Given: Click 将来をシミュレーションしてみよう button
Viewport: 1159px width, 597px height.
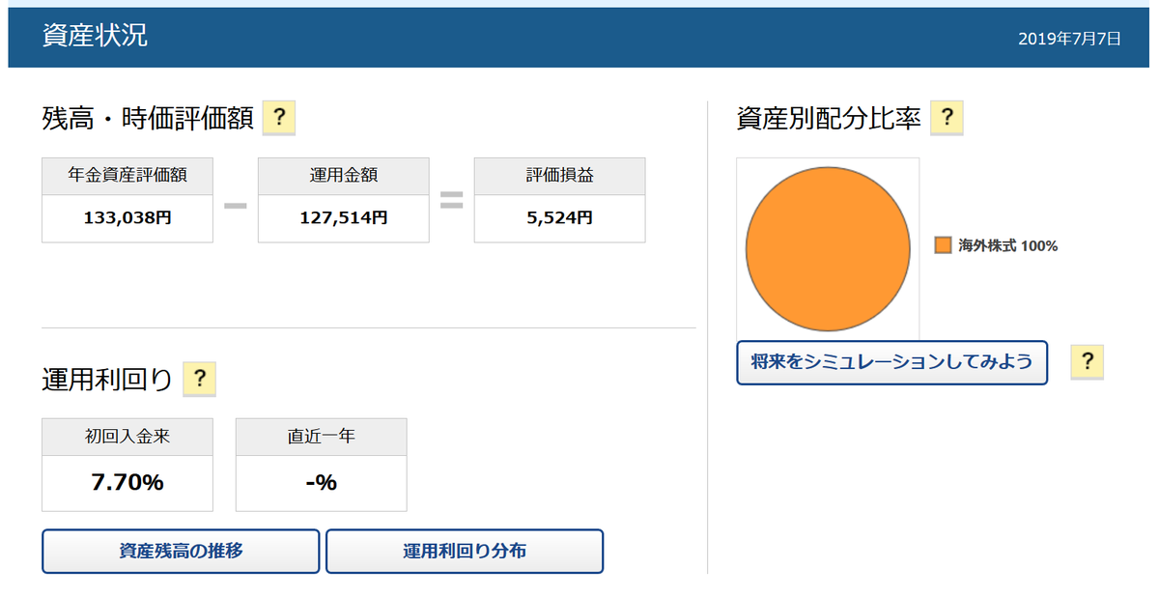Looking at the screenshot, I should pyautogui.click(x=892, y=362).
